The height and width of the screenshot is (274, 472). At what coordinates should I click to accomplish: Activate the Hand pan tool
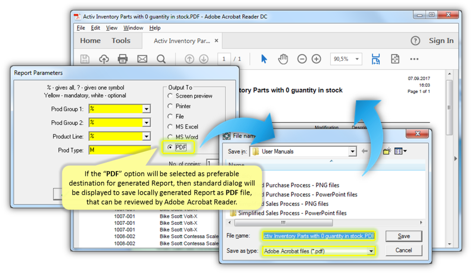(x=283, y=59)
